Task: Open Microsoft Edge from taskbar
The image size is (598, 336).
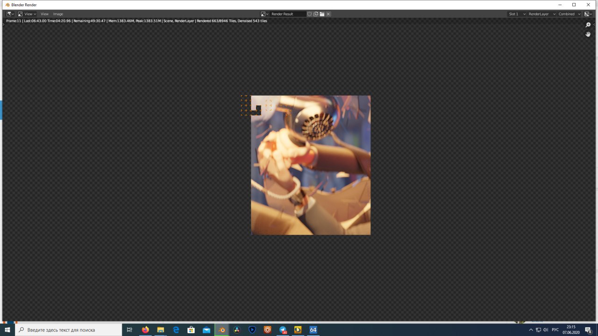Action: click(176, 329)
